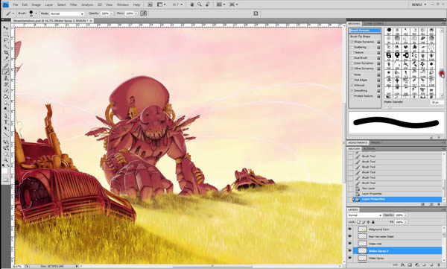Select the Brush tool in toolbox
Viewport: 447px width, 269px height.
[6, 72]
